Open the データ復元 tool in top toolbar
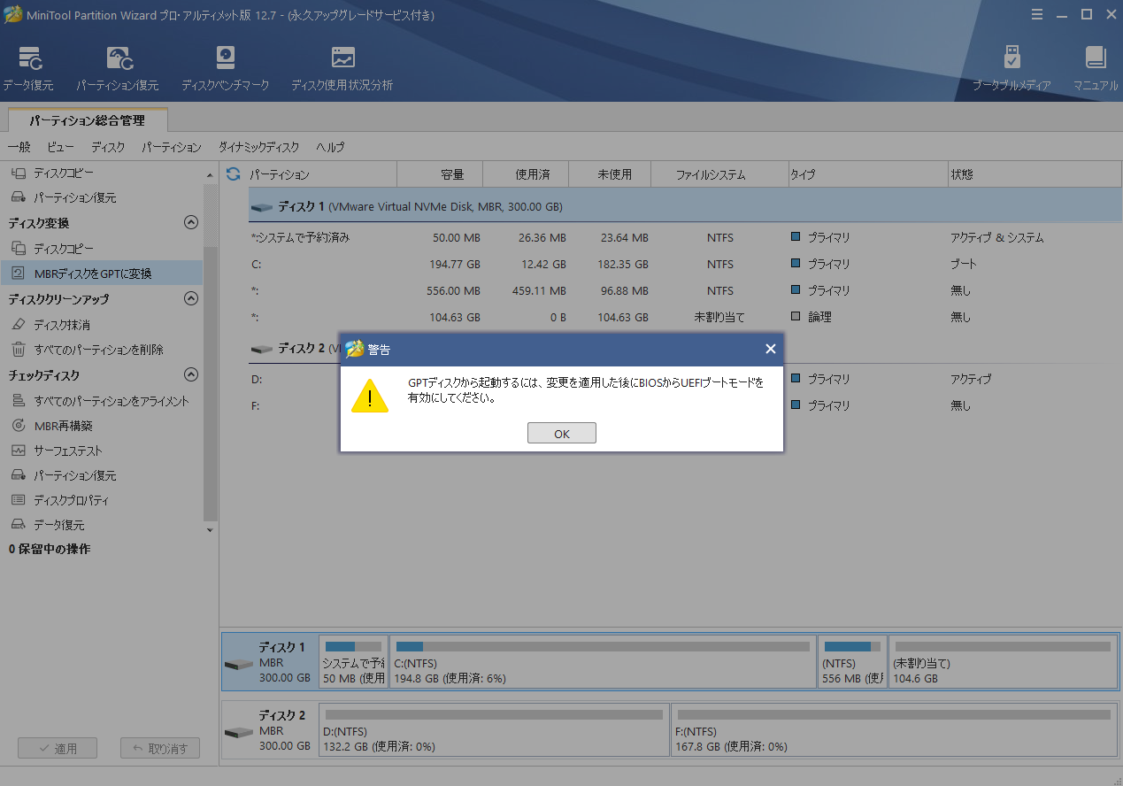Image resolution: width=1123 pixels, height=786 pixels. pos(28,66)
